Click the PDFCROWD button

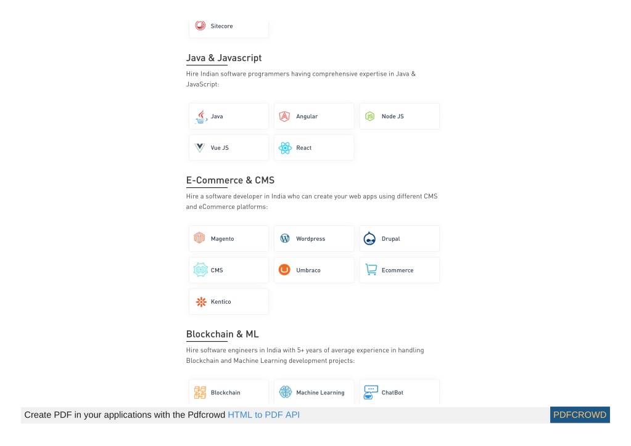tap(580, 415)
